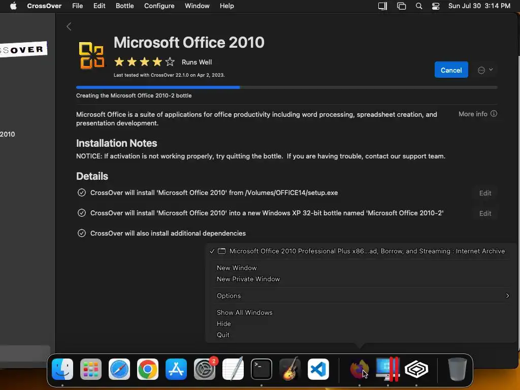
Task: Click the date and time Sun Jul 30
Action: (x=479, y=6)
